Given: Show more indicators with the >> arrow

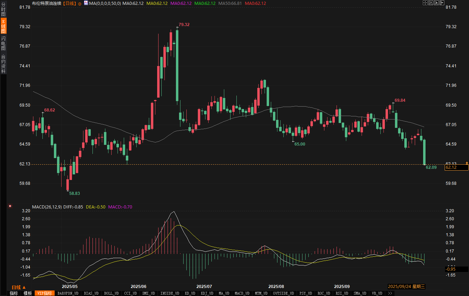Looking at the screenshot, I should point(390,293).
